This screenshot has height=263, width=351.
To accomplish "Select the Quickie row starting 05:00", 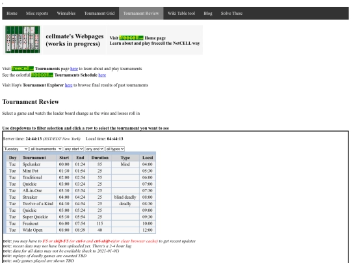I will [81, 210].
